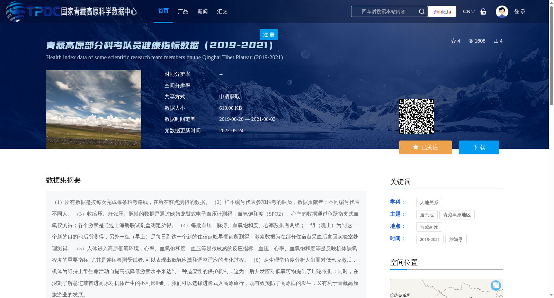
Task: Click the scrollbar down arrow
Action: pos(551,295)
